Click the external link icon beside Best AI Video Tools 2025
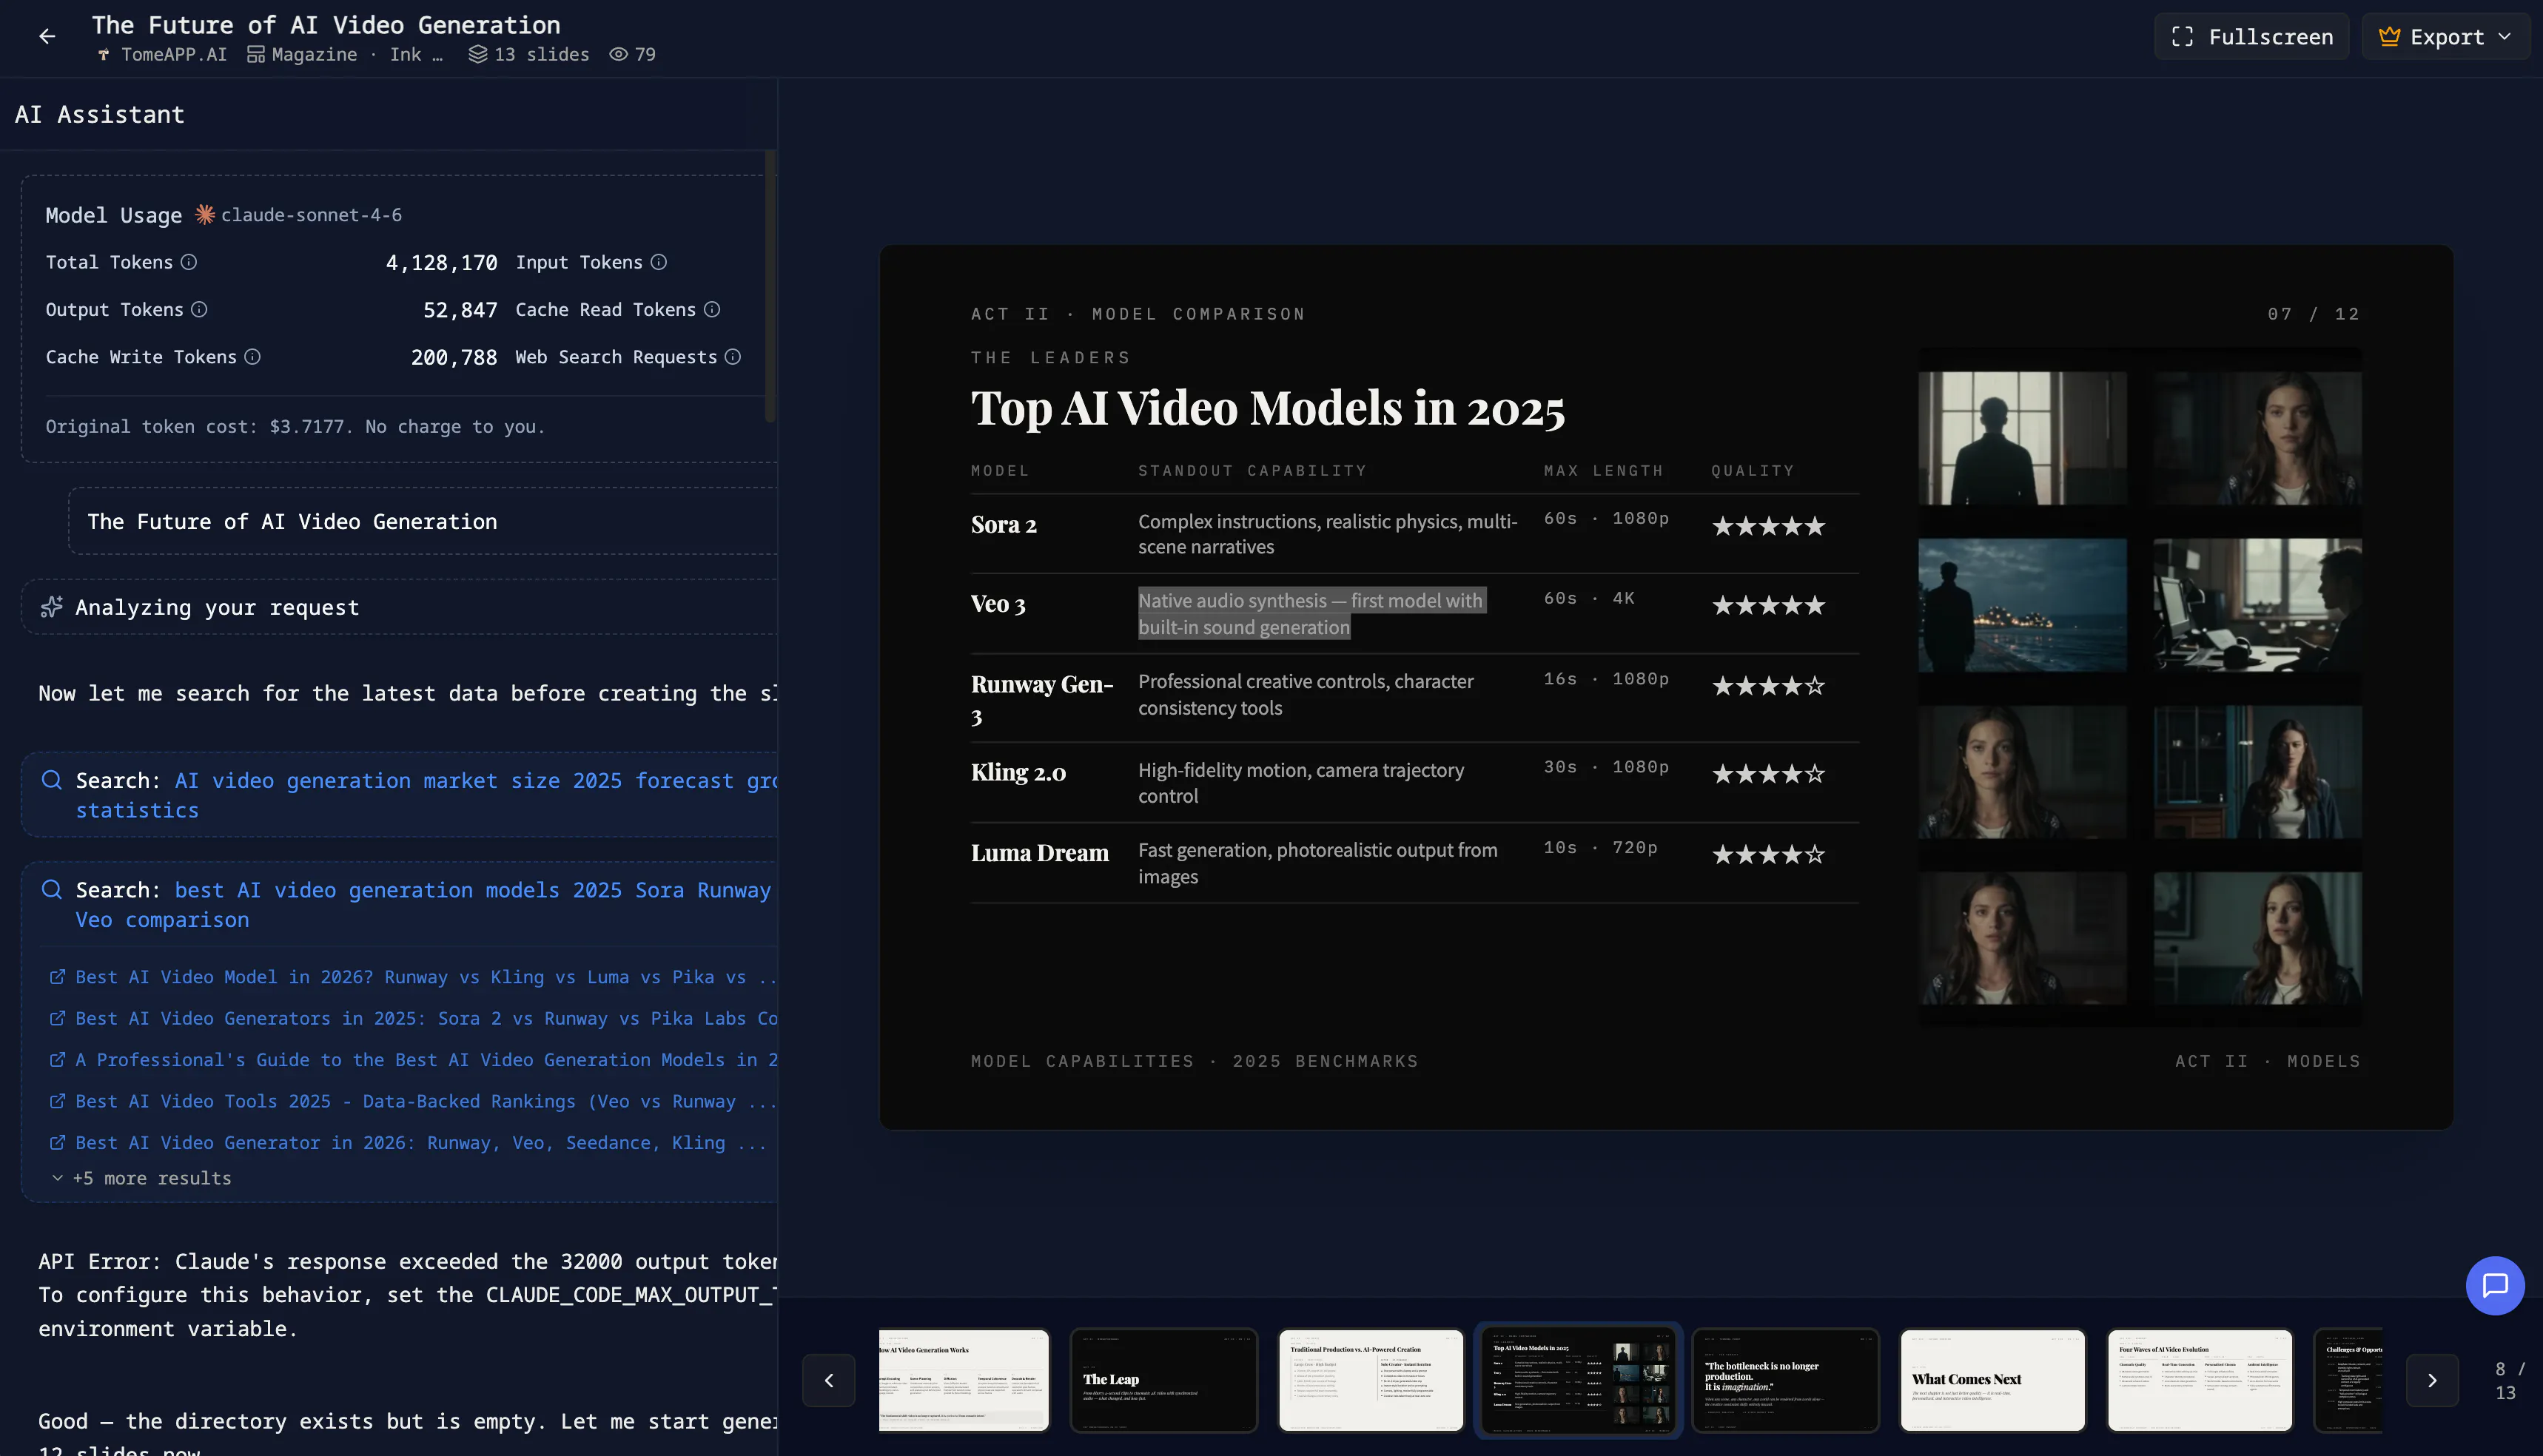The image size is (2543, 1456). tap(57, 1101)
